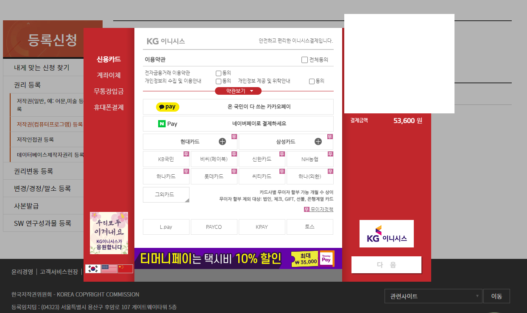Select the 무통장입금 payment tab

point(109,91)
